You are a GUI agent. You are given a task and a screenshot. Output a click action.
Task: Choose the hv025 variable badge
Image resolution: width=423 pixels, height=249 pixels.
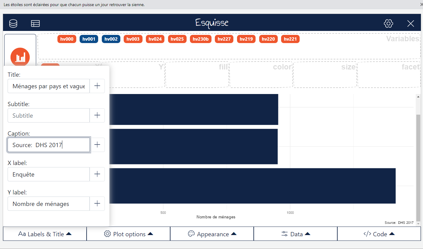point(177,39)
